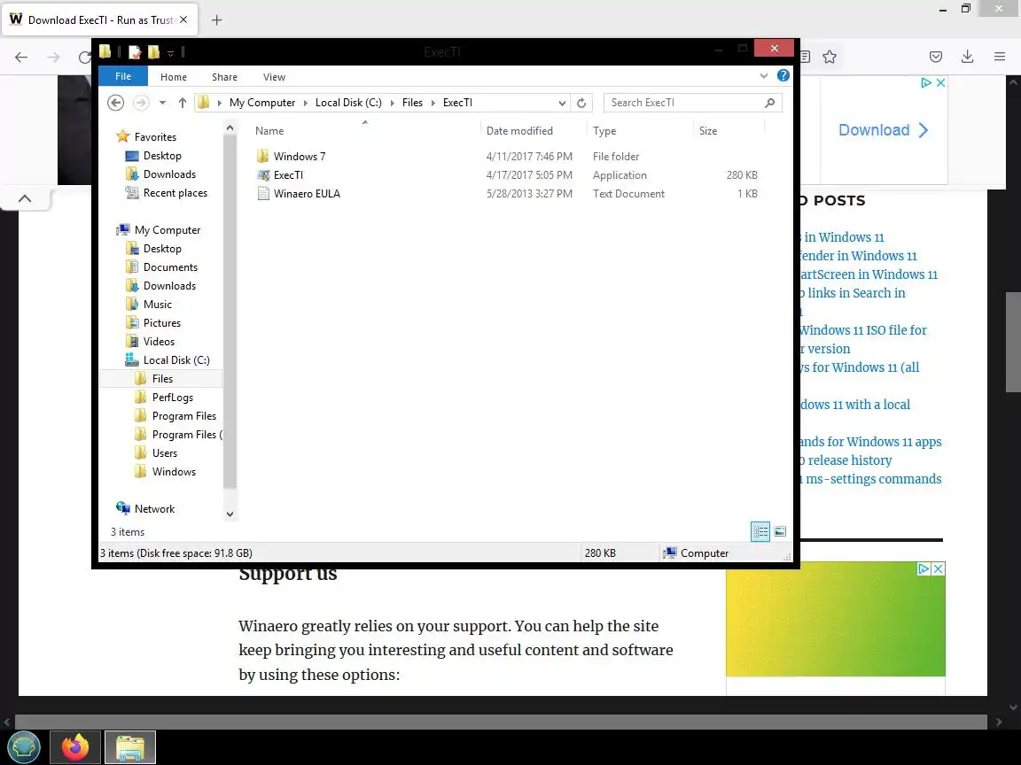Screen dimensions: 1021x765
Task: Open Firefox hamburger application menu
Action: 1000,58
